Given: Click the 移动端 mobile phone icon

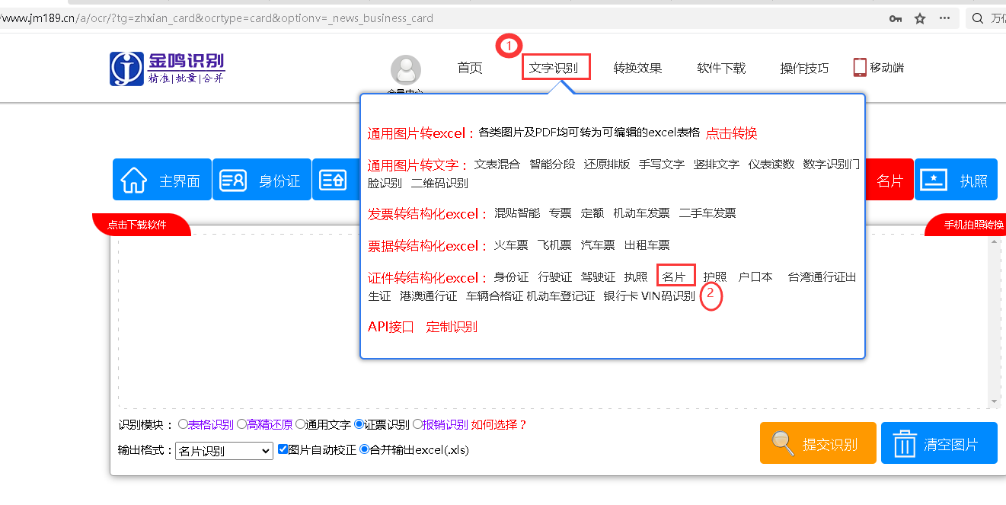Looking at the screenshot, I should (x=860, y=67).
